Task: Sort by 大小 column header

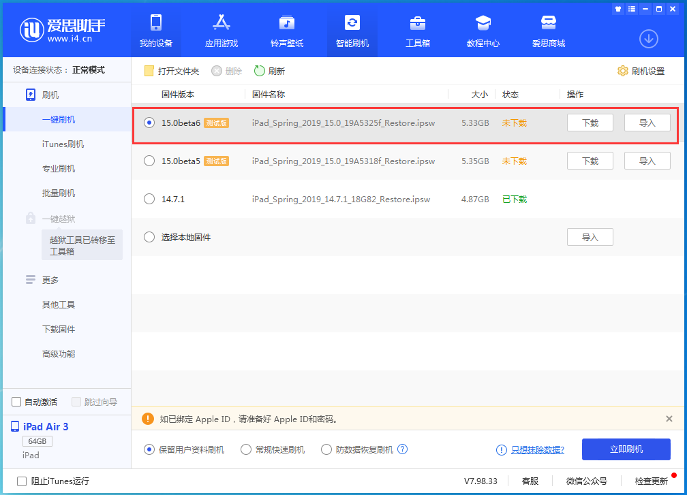Action: [x=479, y=95]
